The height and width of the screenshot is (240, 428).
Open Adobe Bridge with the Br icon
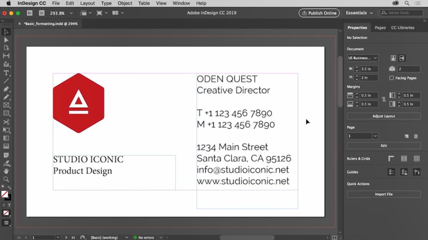pos(30,13)
